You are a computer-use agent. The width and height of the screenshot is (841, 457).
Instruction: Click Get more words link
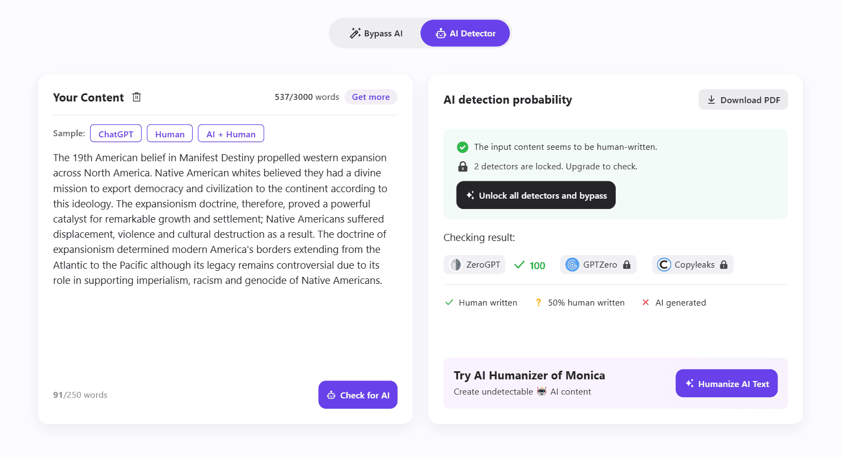(371, 97)
